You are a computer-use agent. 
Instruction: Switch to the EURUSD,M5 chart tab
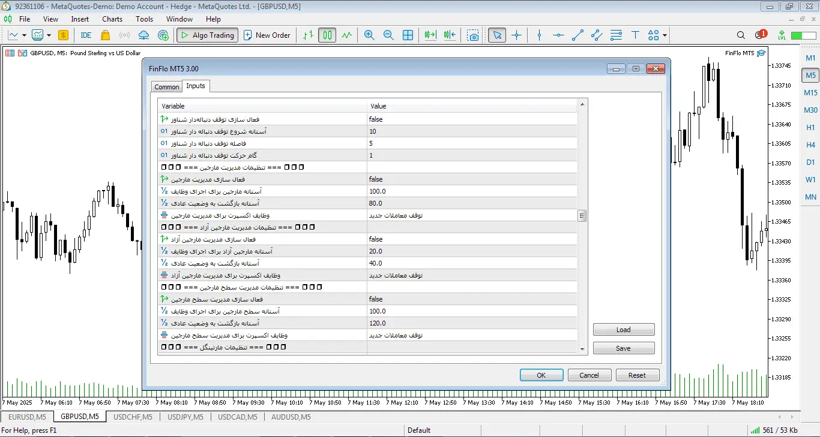point(28,417)
